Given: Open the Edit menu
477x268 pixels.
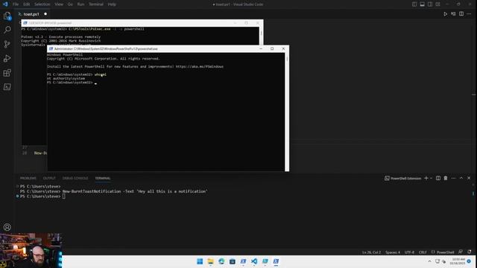Looking at the screenshot, I should tap(27, 4).
